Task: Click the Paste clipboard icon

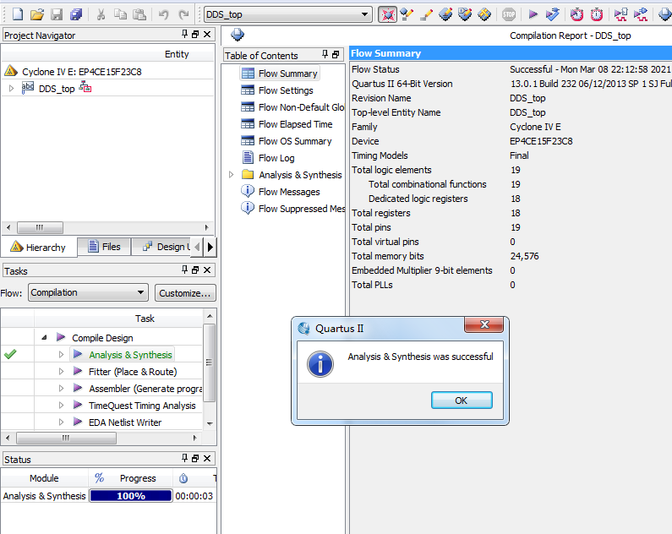Action: (139, 14)
